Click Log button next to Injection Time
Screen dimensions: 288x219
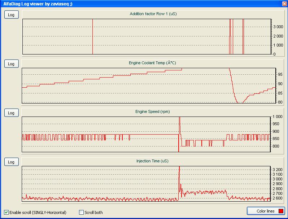pos(11,162)
